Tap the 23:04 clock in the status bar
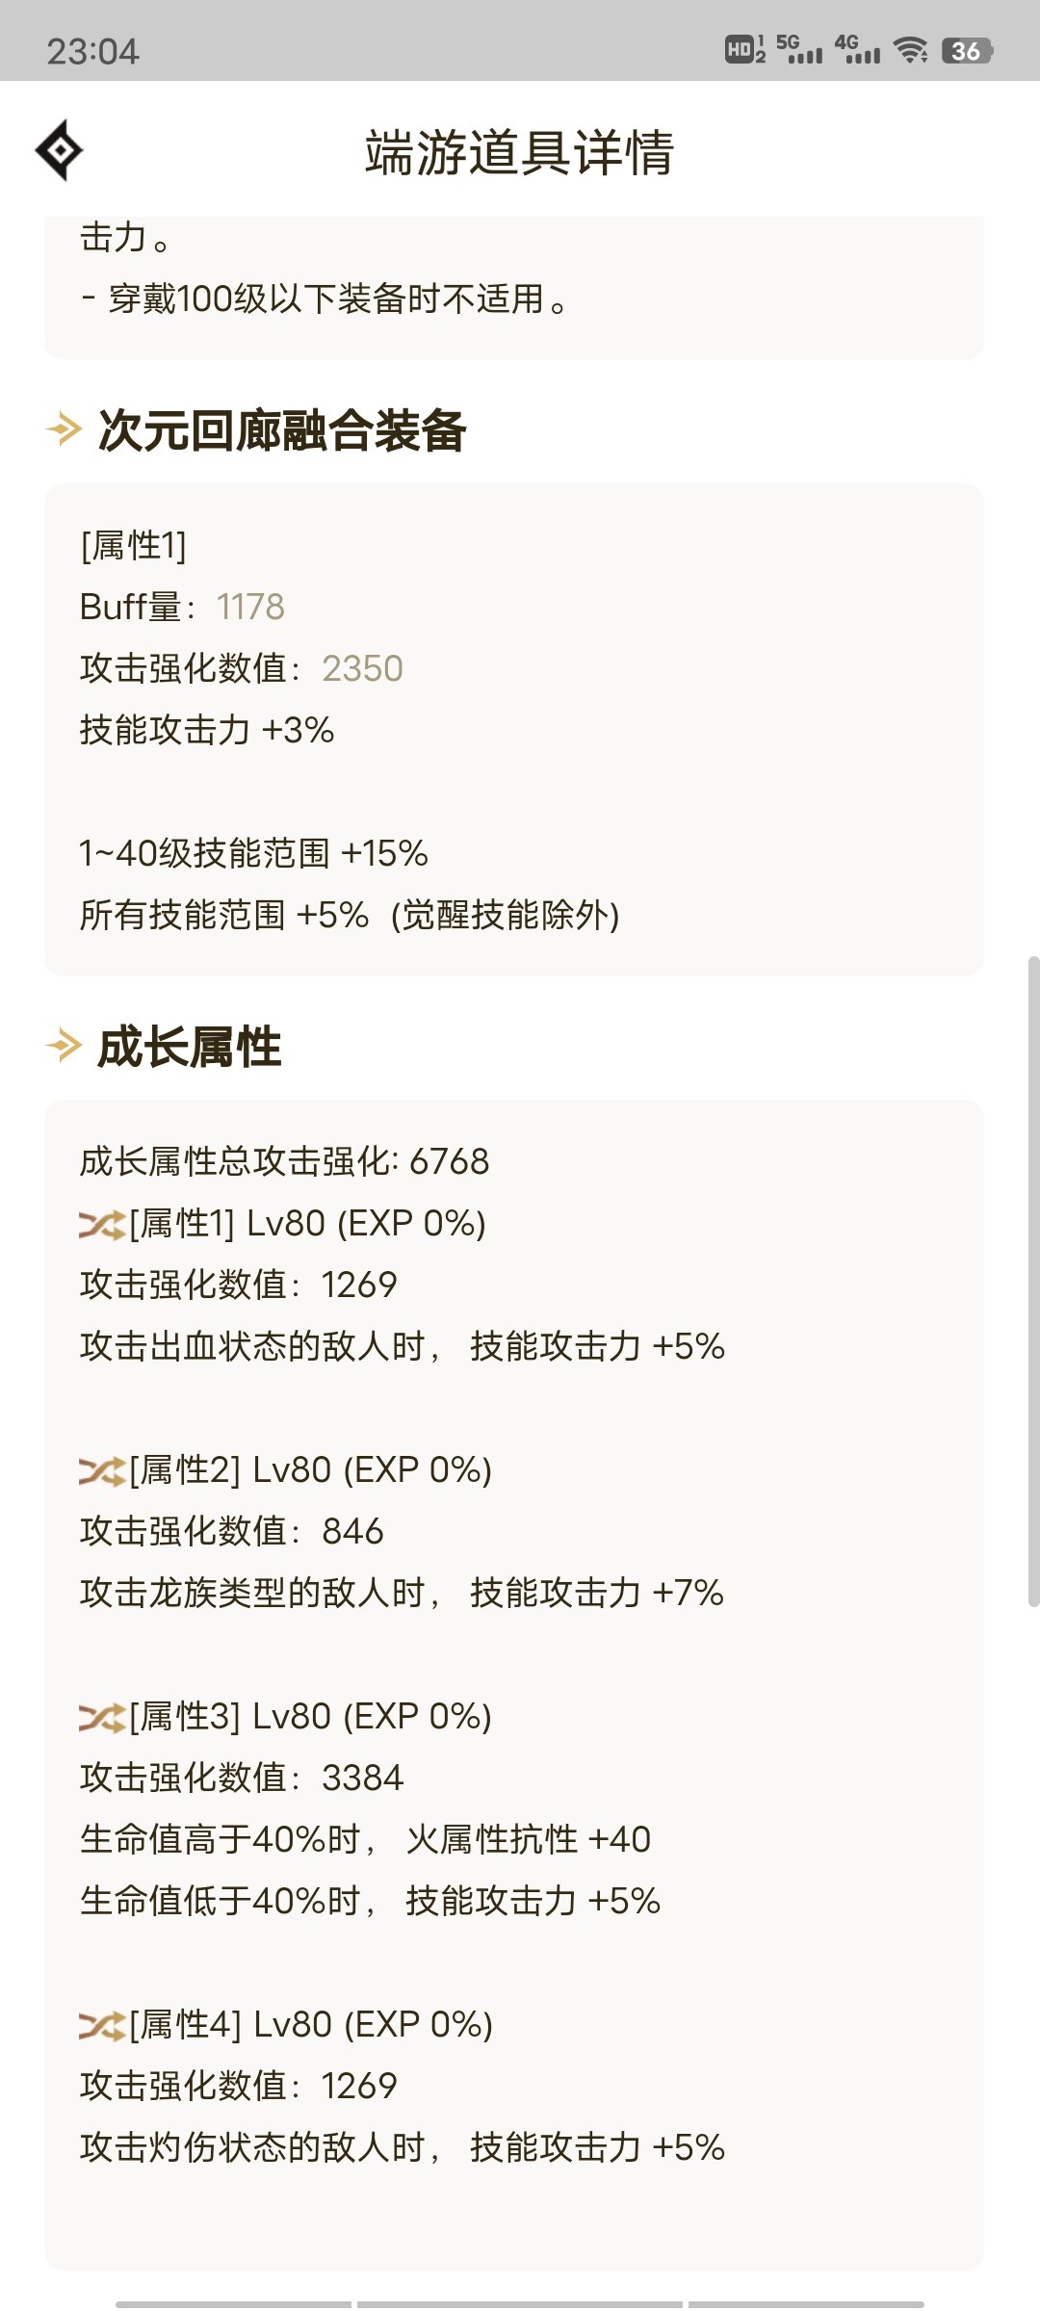Image resolution: width=1040 pixels, height=2311 pixels. pos(92,52)
